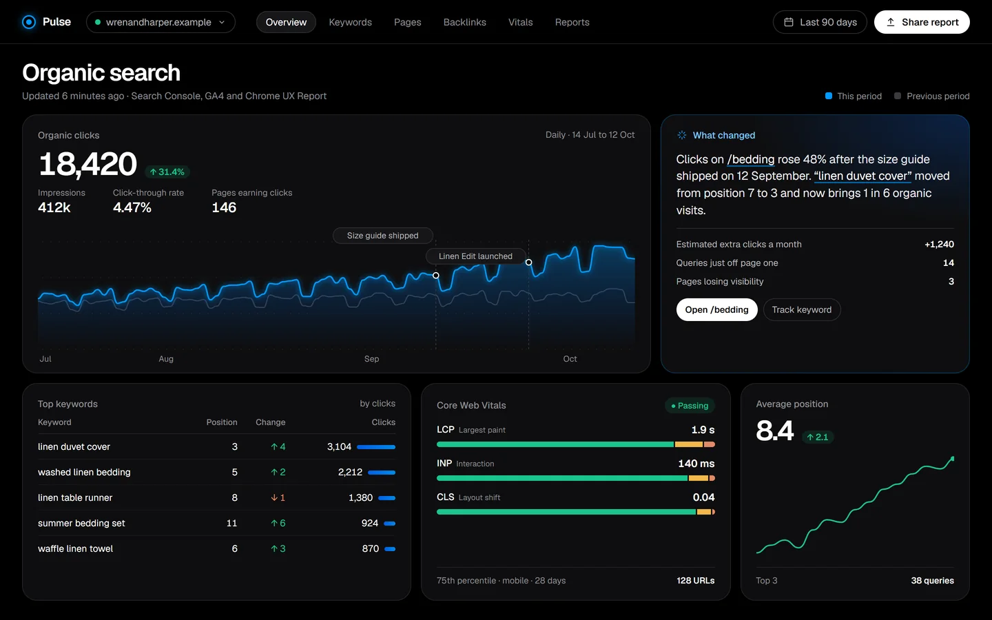Click the Queries just off page one row
The image size is (992, 620).
(x=815, y=263)
